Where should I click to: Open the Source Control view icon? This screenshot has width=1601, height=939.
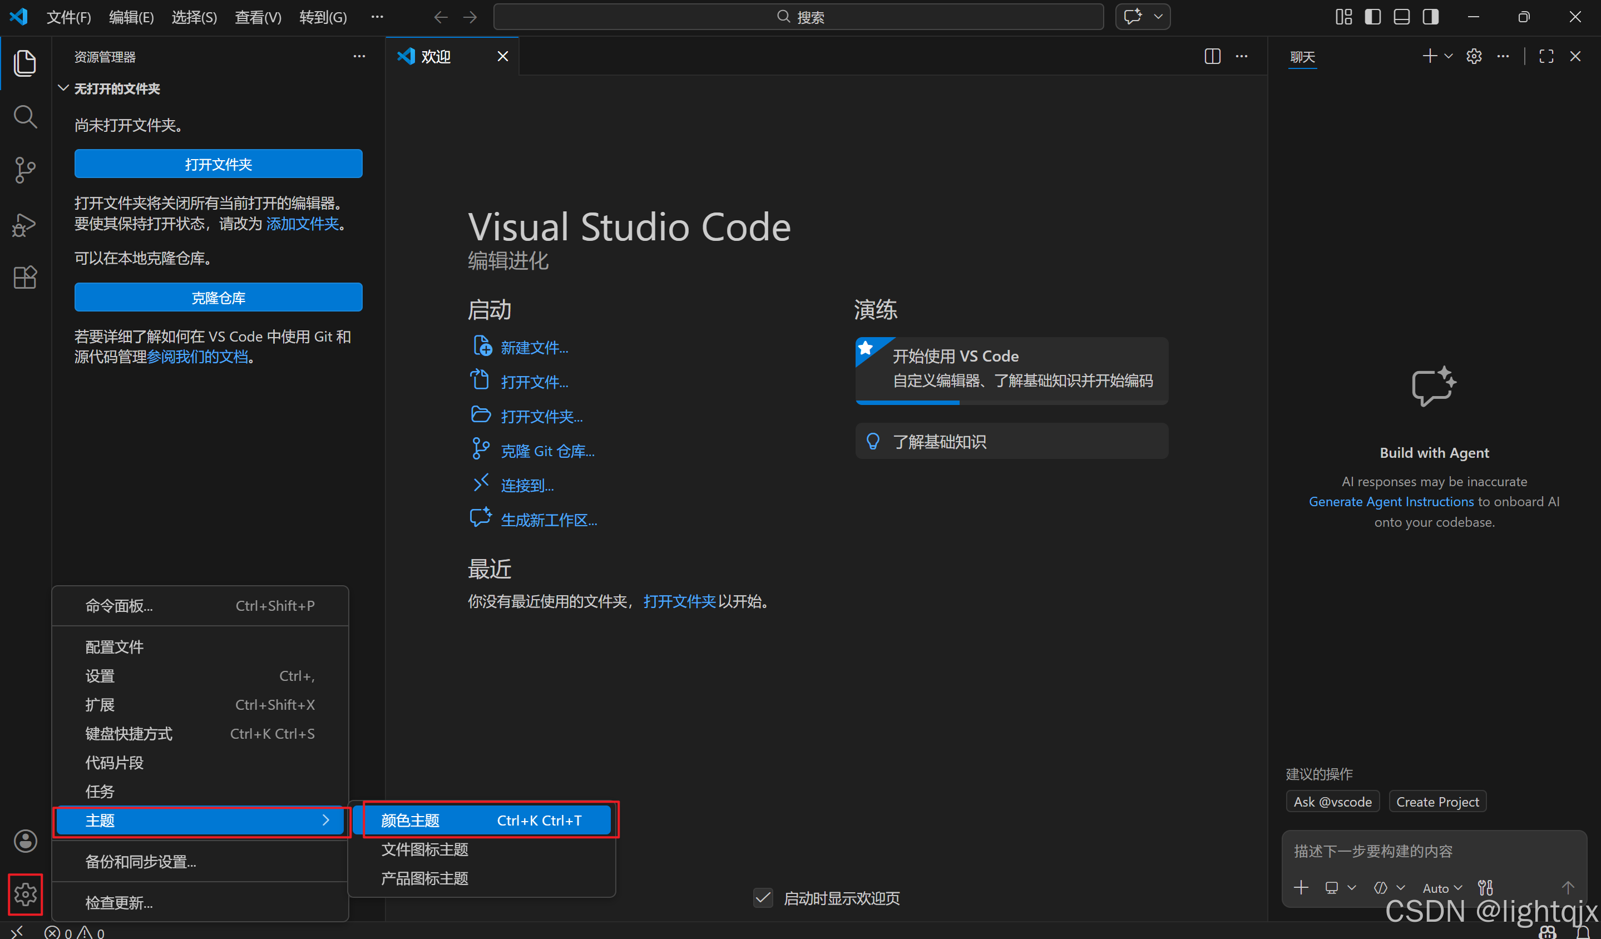tap(25, 170)
